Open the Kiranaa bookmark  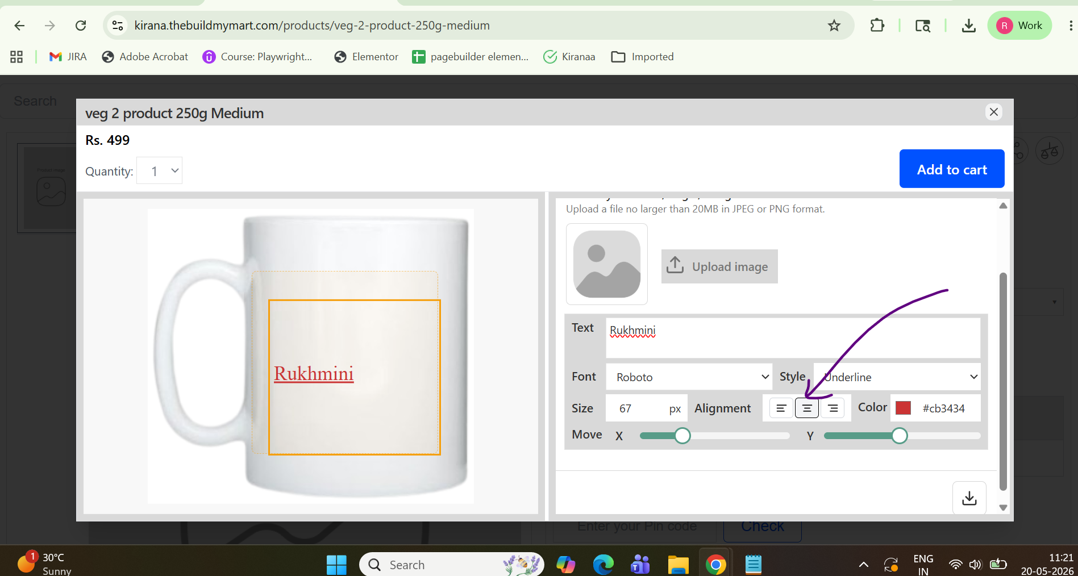coord(569,57)
